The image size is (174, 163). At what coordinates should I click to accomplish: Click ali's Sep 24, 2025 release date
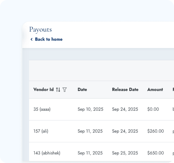(125, 131)
